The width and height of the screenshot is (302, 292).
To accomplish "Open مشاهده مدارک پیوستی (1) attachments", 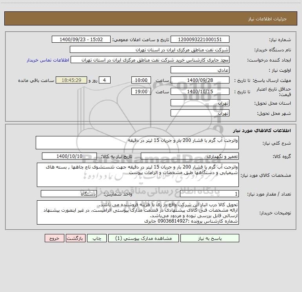I will (144, 238).
